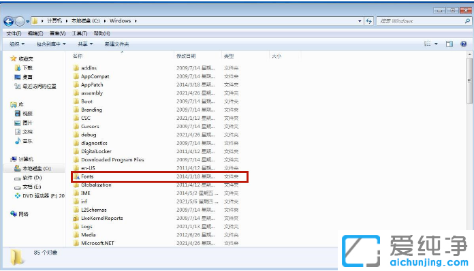Open the 文件(F) menu
The height and width of the screenshot is (271, 474).
(14, 33)
